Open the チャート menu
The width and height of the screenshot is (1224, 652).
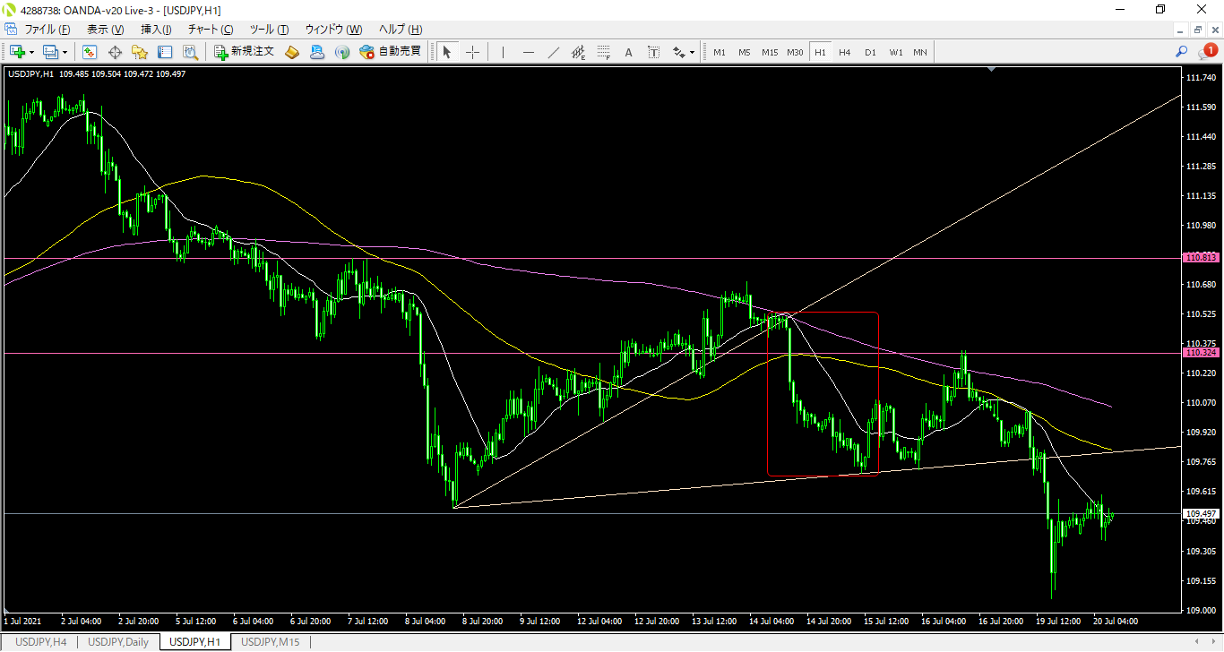(210, 30)
